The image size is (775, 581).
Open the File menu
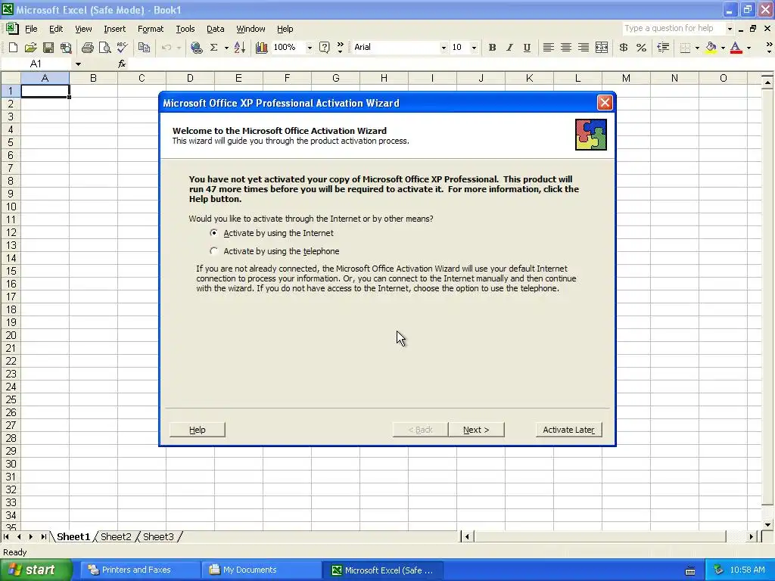pyautogui.click(x=31, y=29)
